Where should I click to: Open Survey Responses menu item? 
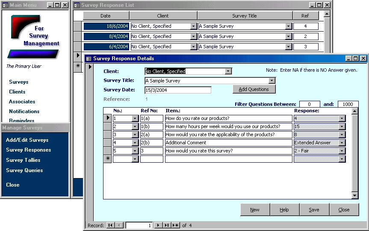pyautogui.click(x=28, y=150)
